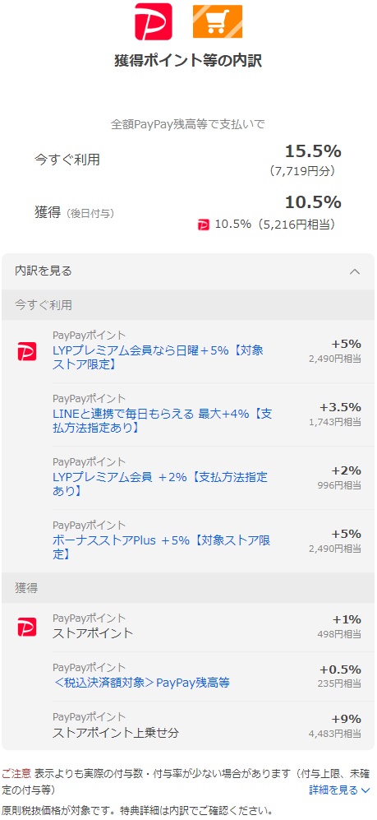Click the 今すぐ利用 section header bar
Image resolution: width=377 pixels, height=820 pixels.
tap(189, 305)
